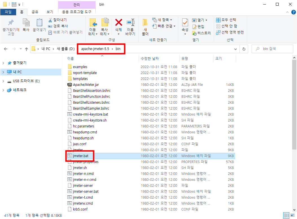Viewport: 297px width, 219px height.
Task: Select the ApacheJMeter.jar file
Action: (x=86, y=85)
